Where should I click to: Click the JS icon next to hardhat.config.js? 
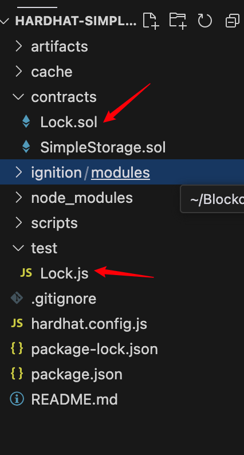(x=17, y=324)
